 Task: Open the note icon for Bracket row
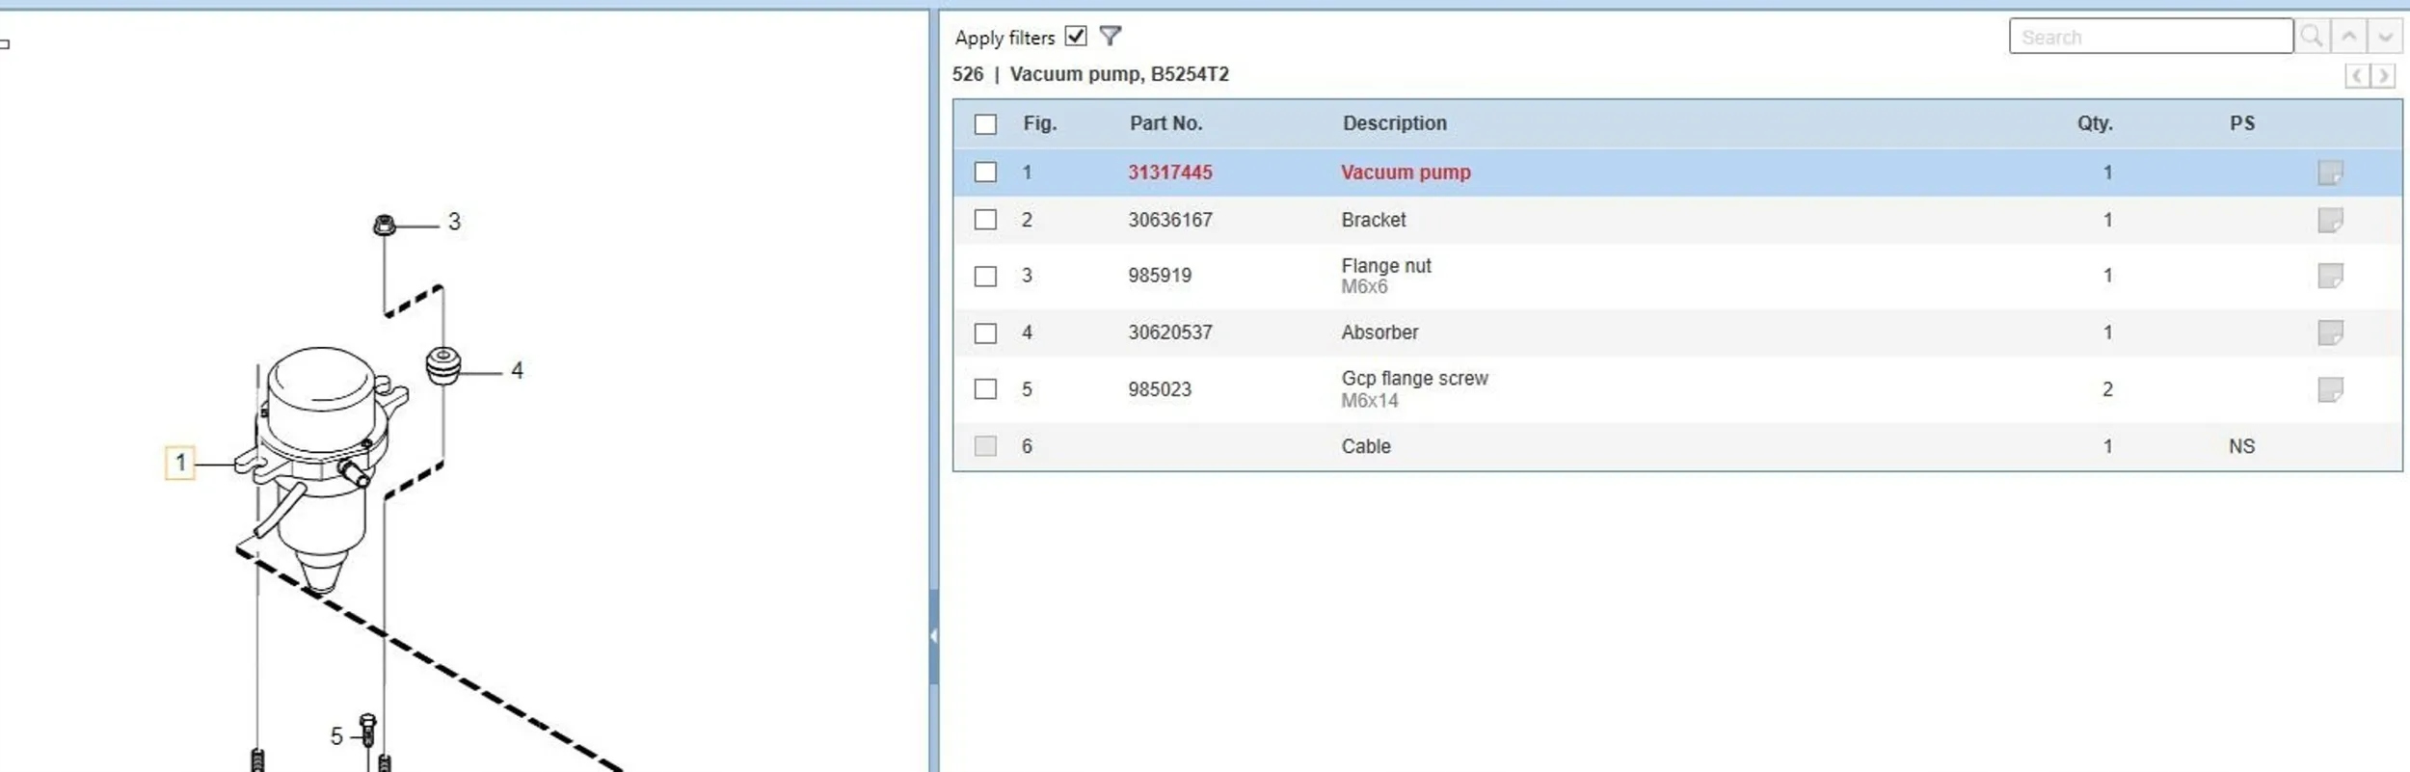(x=2329, y=221)
